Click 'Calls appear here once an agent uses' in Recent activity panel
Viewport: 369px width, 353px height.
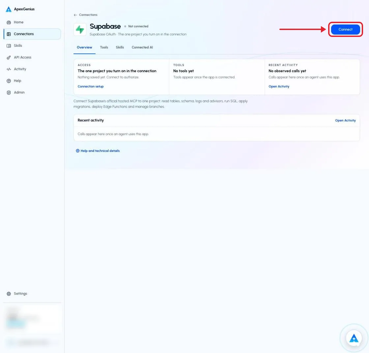(x=113, y=134)
